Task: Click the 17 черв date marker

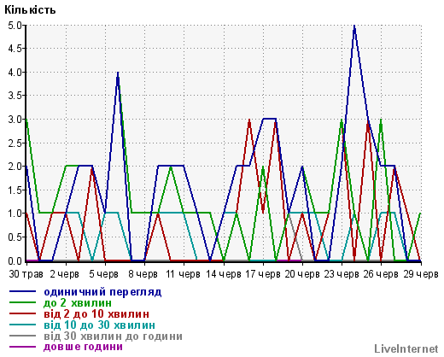Action: 263,274
